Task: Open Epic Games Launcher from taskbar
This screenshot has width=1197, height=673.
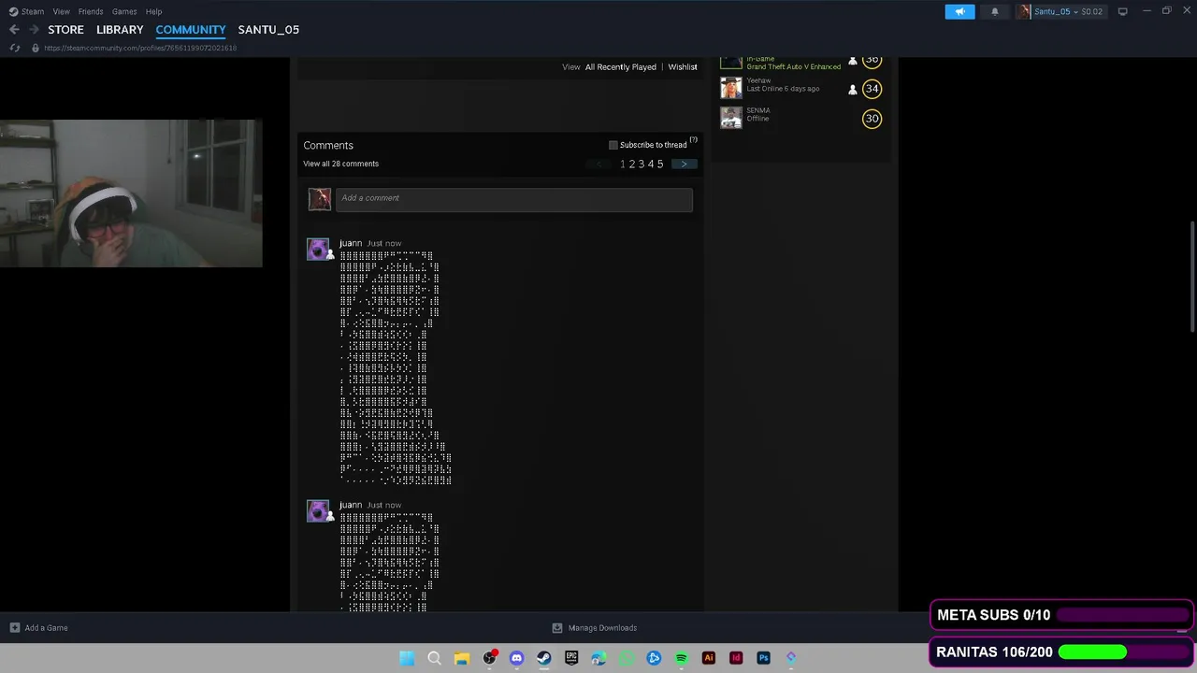Action: [571, 658]
